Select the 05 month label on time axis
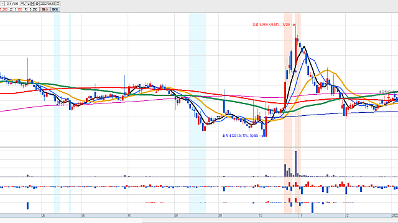Image resolution: width=398 pixels, height=223 pixels. (x=43, y=216)
